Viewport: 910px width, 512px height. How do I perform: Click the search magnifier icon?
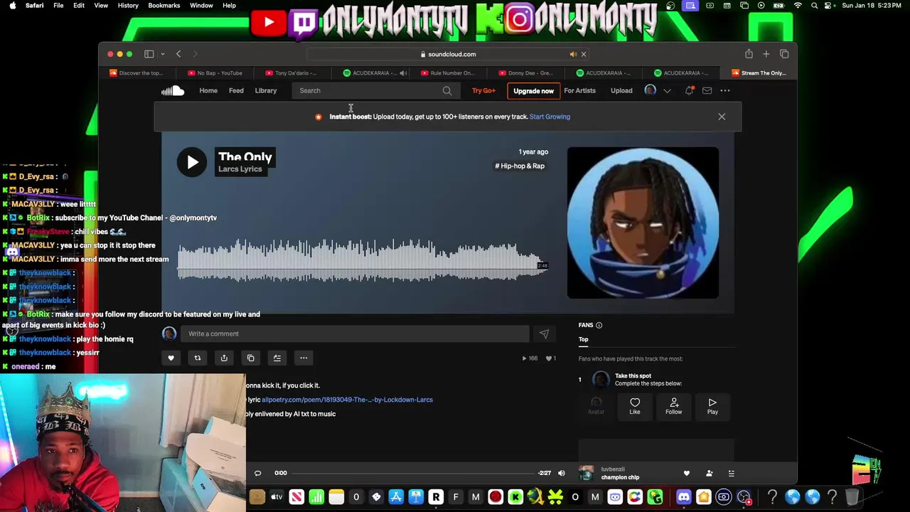tap(447, 90)
